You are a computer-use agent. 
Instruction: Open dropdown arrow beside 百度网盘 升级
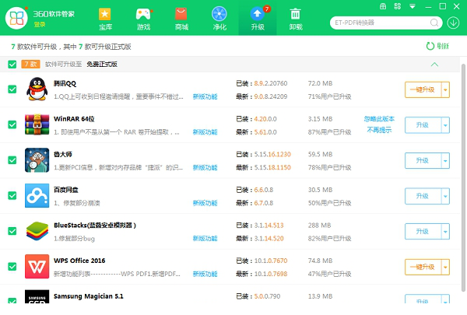point(445,196)
